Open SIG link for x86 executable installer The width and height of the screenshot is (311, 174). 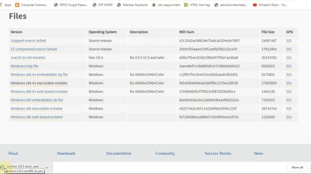[x=289, y=108]
